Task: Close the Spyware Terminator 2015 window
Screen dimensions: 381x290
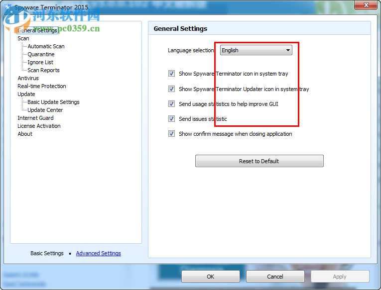Action: pyautogui.click(x=366, y=5)
